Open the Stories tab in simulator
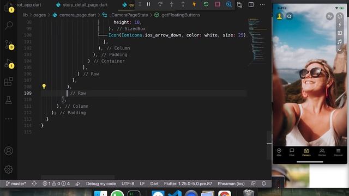The height and width of the screenshot is (196, 349). pyautogui.click(x=322, y=152)
